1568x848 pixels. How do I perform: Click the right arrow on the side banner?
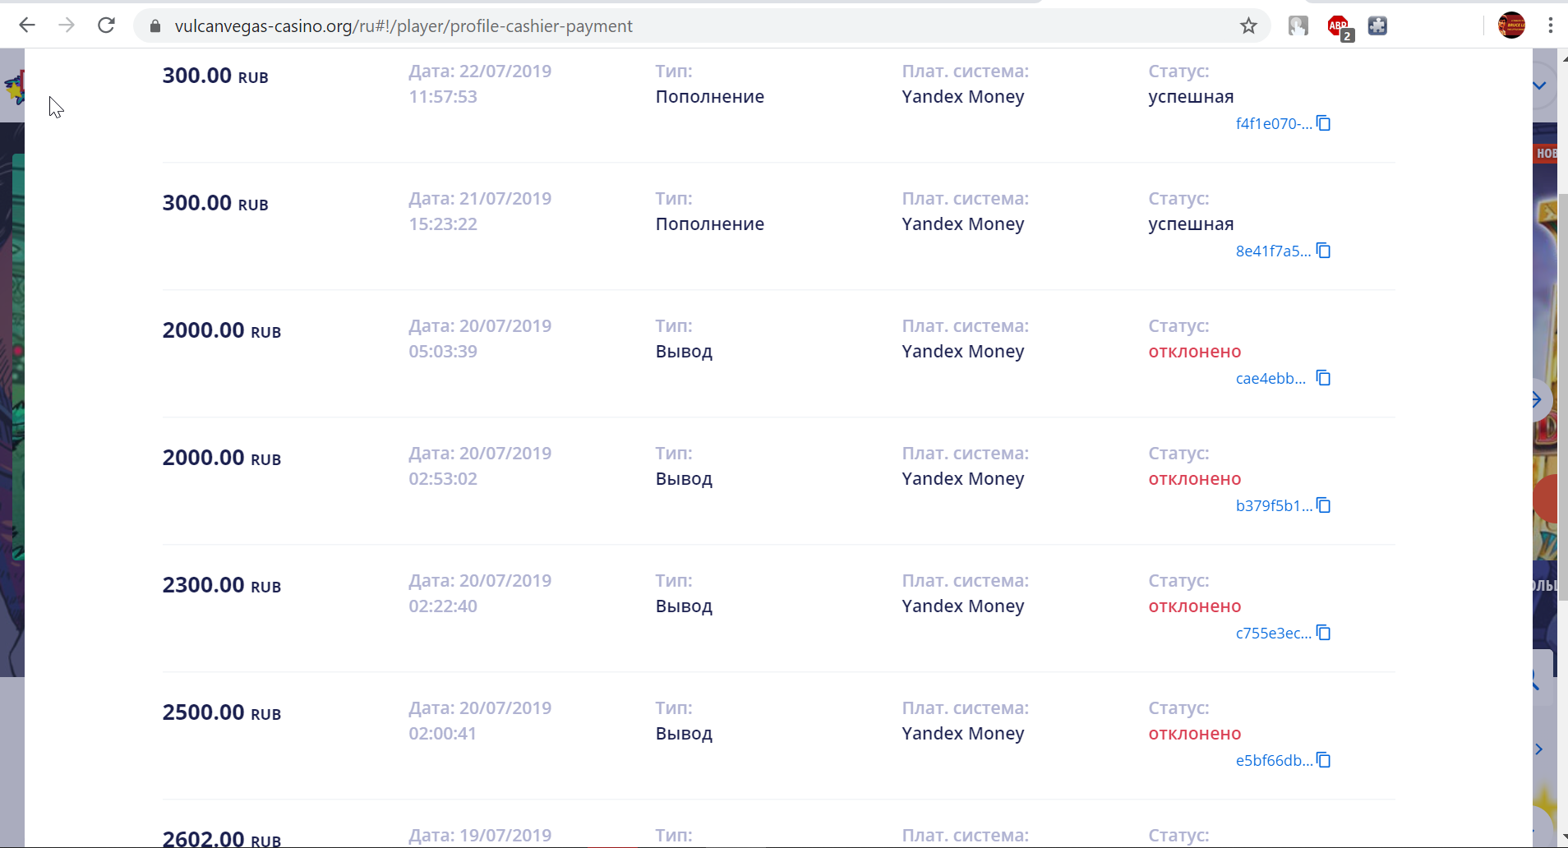coord(1537,400)
